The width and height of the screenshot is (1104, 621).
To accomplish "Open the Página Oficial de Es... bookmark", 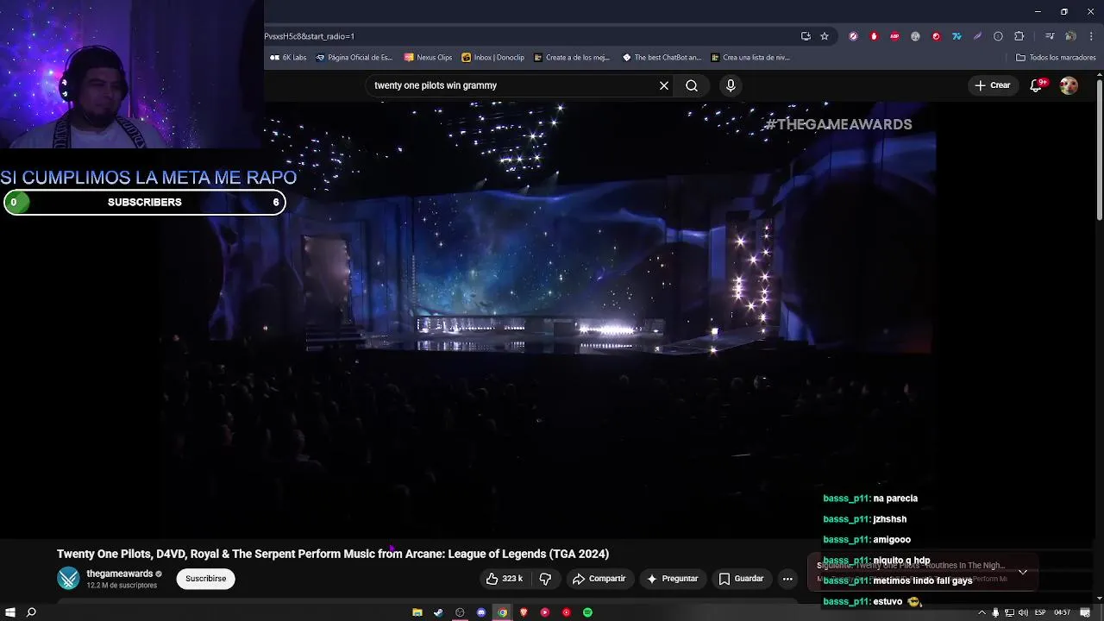I will [x=354, y=58].
